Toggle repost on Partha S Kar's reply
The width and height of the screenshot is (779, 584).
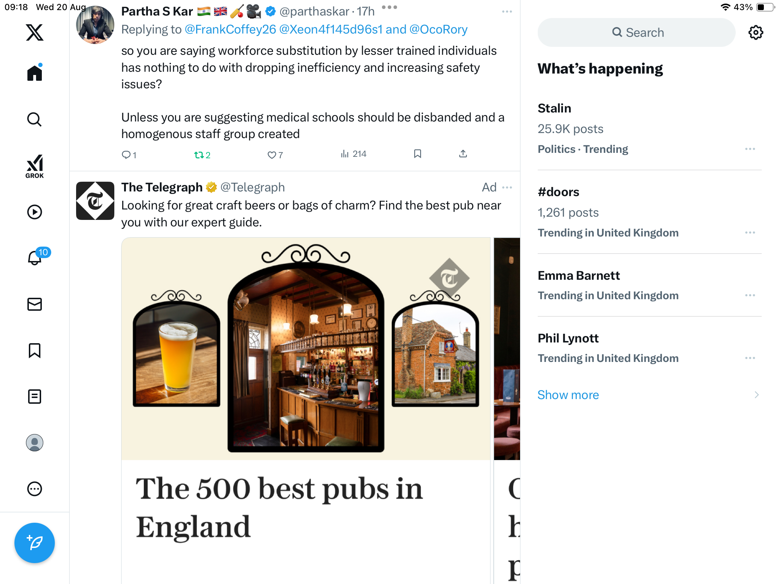202,155
